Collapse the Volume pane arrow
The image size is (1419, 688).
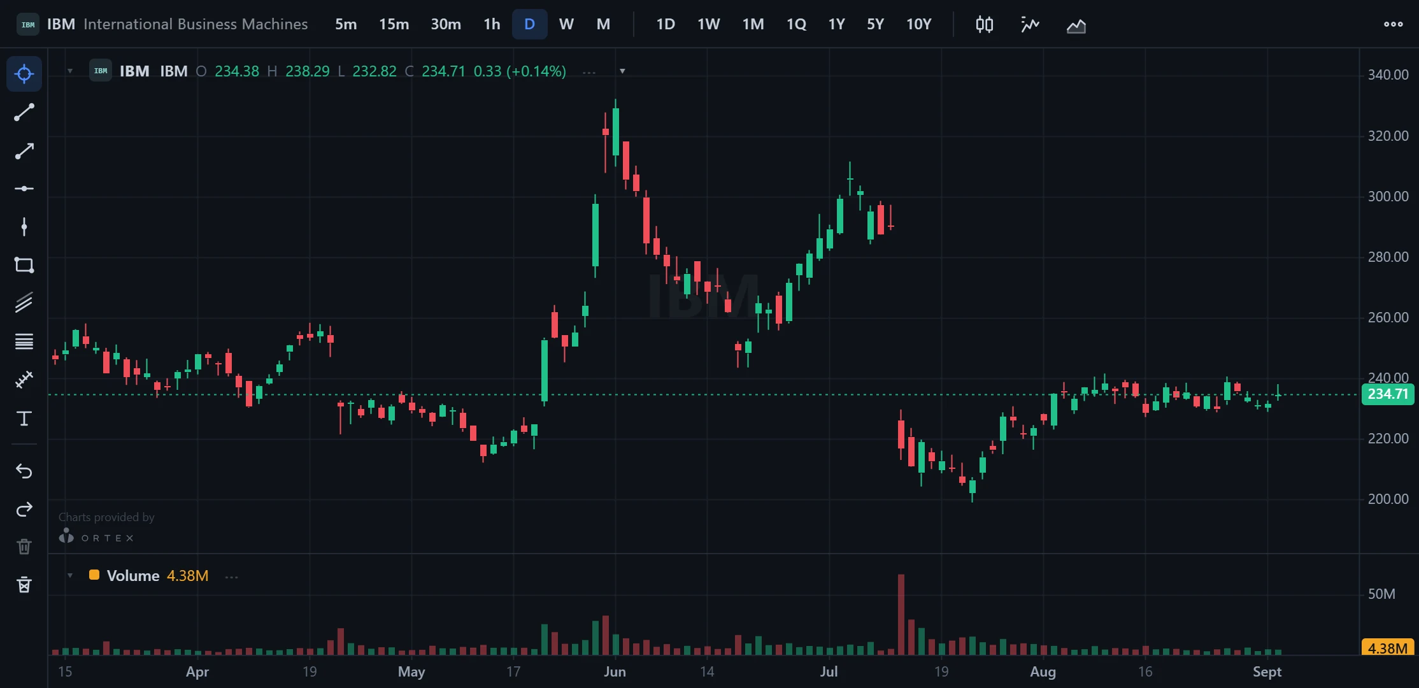(x=70, y=575)
